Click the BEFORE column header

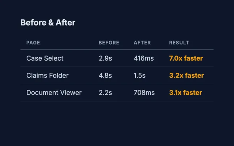pyautogui.click(x=109, y=43)
